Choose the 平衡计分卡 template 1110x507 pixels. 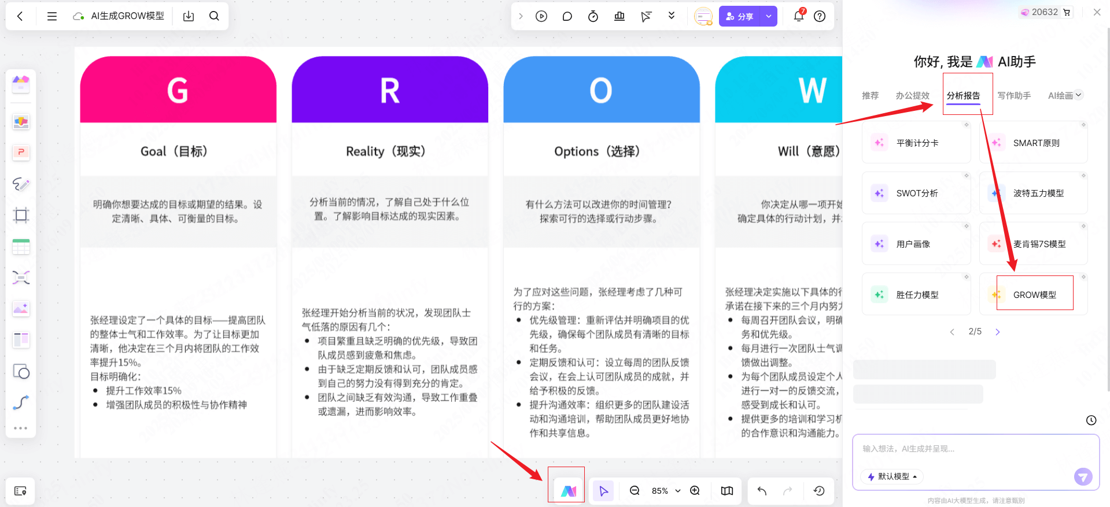(x=916, y=143)
